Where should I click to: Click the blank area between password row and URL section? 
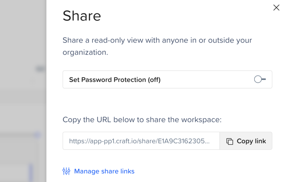(x=167, y=102)
